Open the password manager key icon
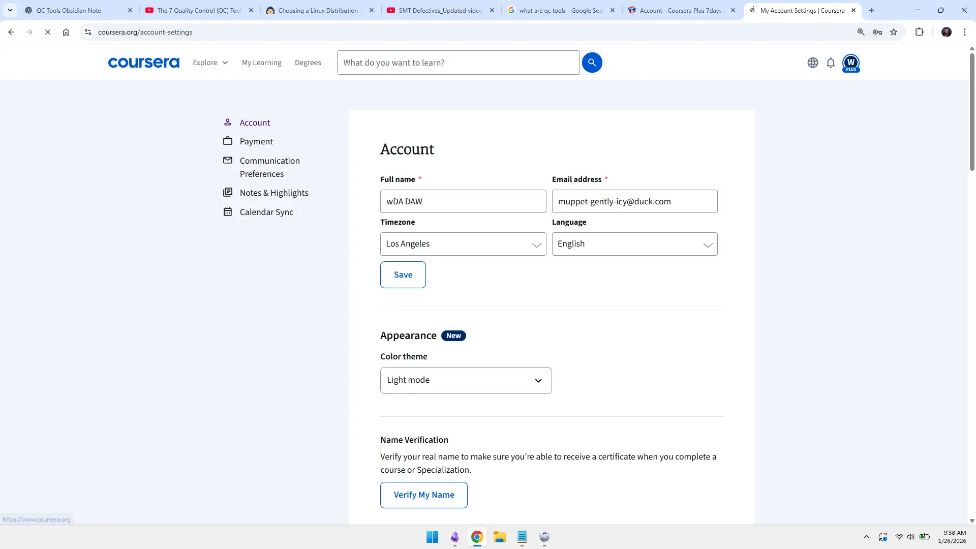This screenshot has width=976, height=549. pos(877,32)
